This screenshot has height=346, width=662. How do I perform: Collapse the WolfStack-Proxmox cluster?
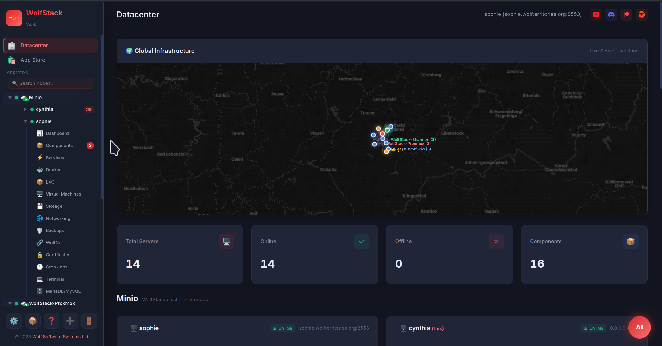pos(10,303)
